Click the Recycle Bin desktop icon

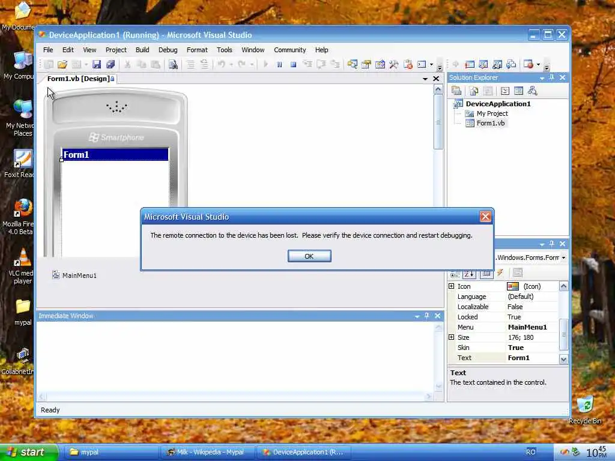pos(585,409)
